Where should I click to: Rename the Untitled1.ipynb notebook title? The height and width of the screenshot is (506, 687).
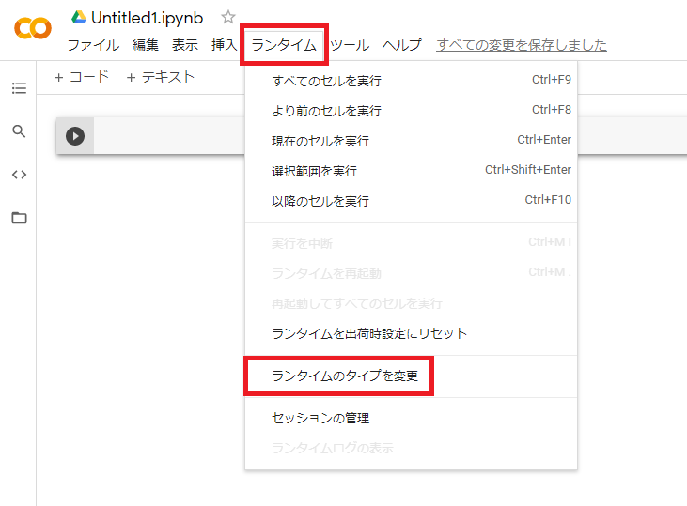pos(148,18)
